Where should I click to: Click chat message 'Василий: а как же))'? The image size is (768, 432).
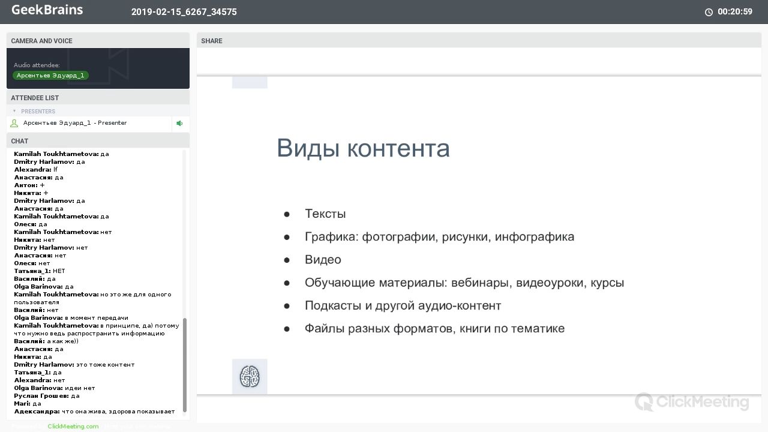(46, 341)
